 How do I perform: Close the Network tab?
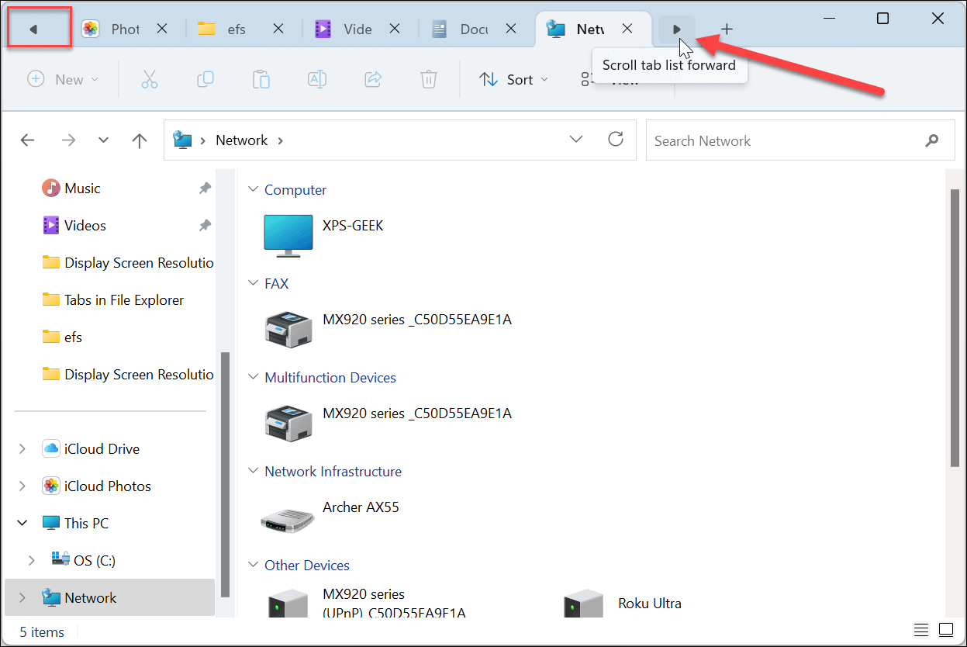tap(627, 29)
